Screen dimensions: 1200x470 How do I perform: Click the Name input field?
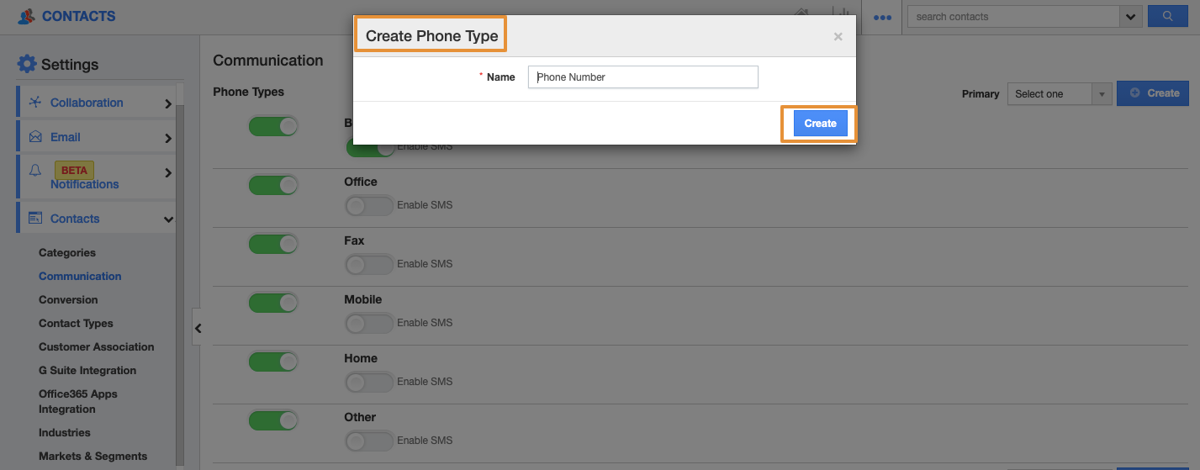[x=642, y=77]
